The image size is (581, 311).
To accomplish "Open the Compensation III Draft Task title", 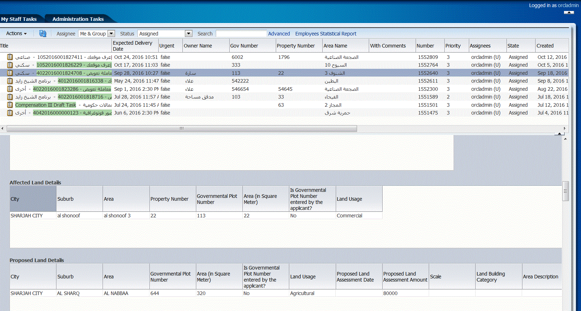I will pos(45,105).
